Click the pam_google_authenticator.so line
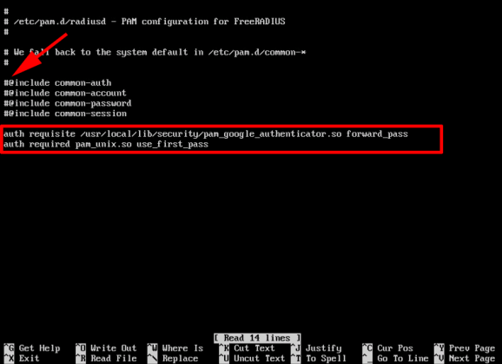502x364 pixels. click(x=206, y=134)
